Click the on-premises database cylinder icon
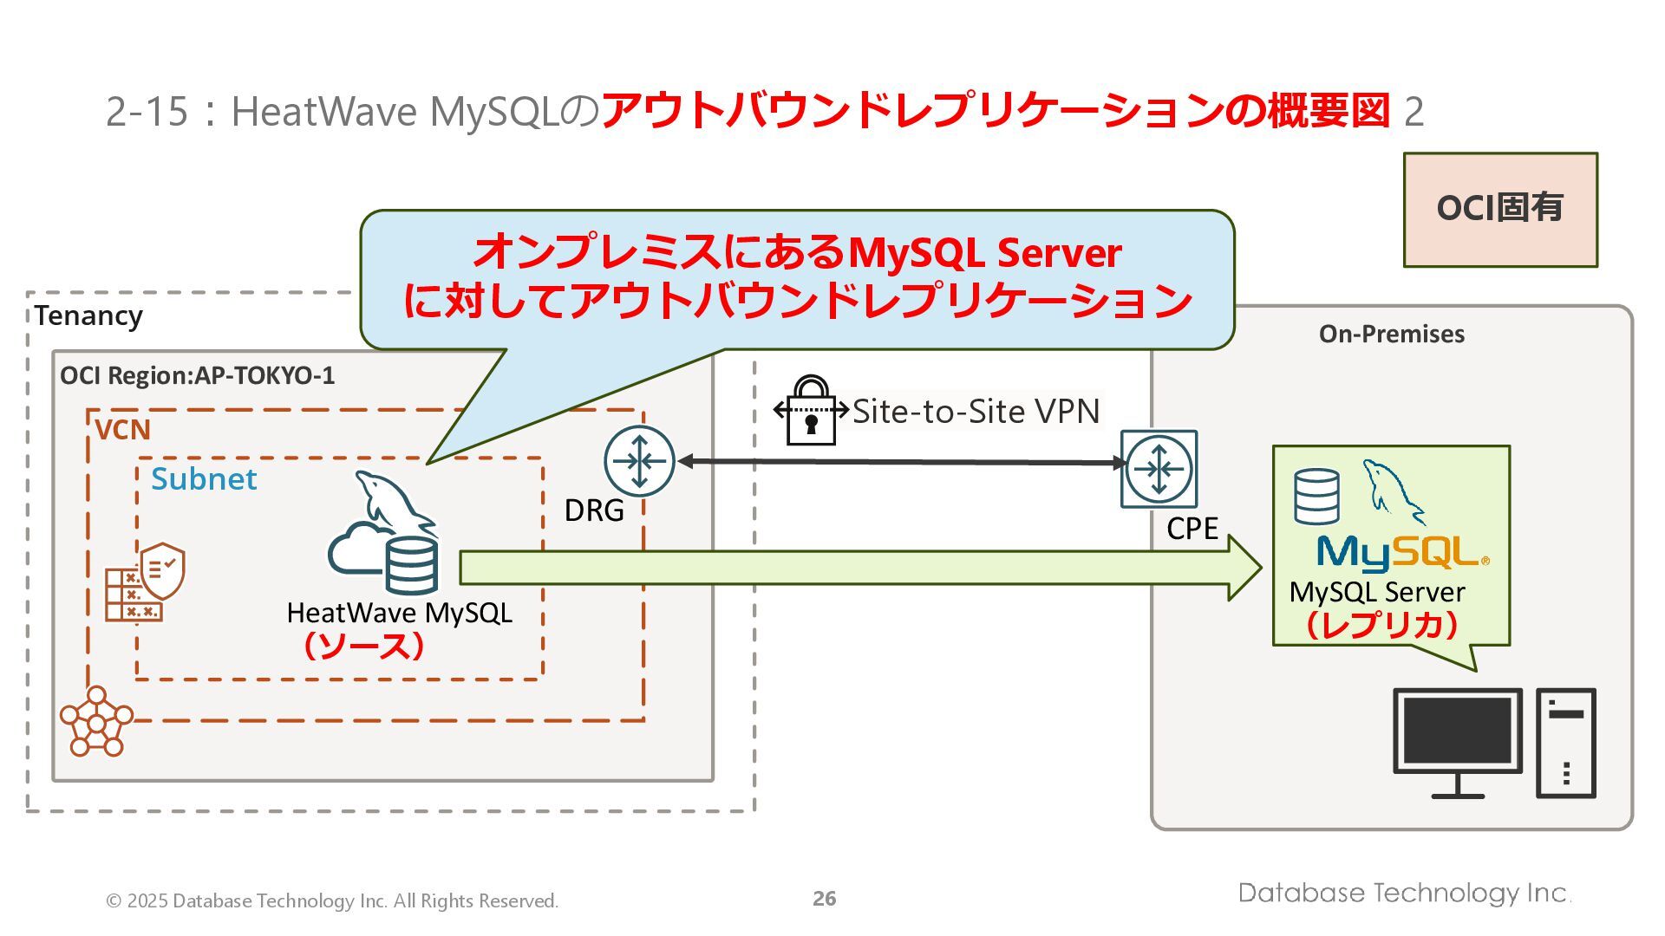This screenshot has height=936, width=1665. (1316, 497)
